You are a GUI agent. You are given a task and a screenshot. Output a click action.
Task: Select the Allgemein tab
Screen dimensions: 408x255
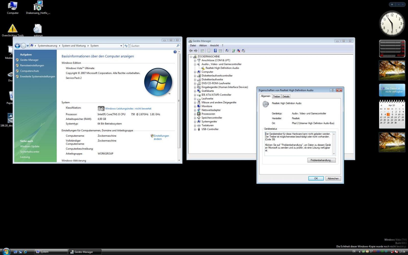pos(265,96)
